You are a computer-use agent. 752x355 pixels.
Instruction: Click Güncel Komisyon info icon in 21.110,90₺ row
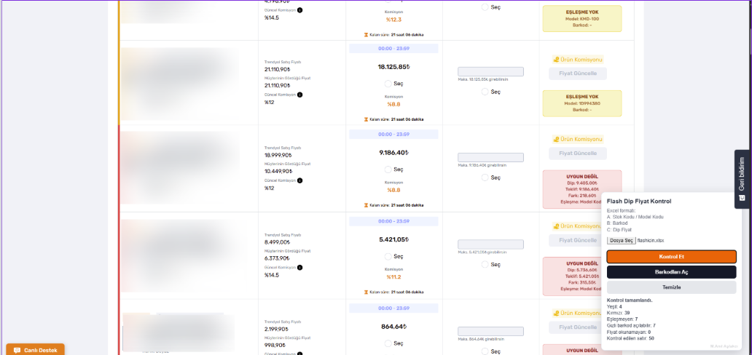(299, 95)
